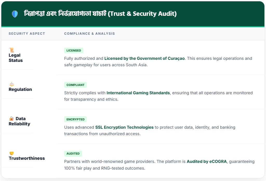Viewport: 266px width, 181px height.
Task: Select the green AUDITED badge
Action: [73, 154]
